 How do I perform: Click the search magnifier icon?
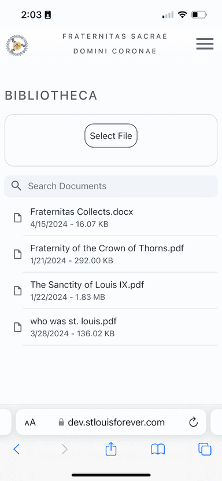[x=16, y=186]
